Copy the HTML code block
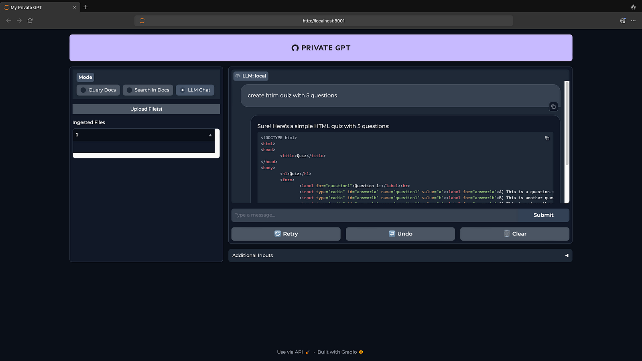 [547, 138]
